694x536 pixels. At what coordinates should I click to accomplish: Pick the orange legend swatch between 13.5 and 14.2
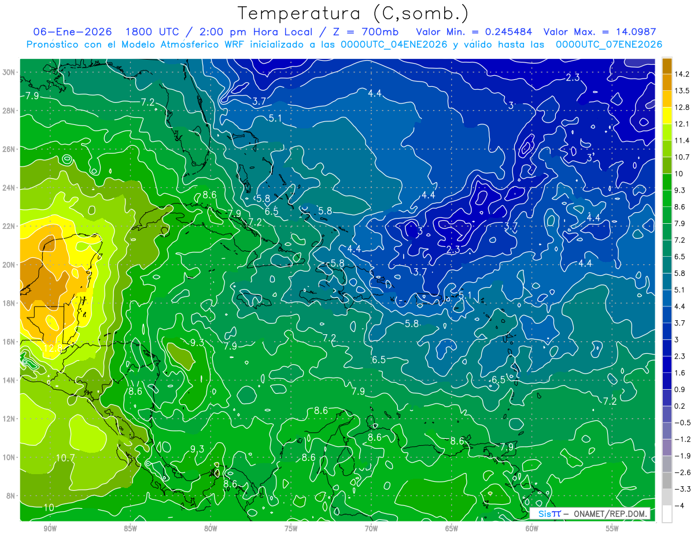click(x=667, y=82)
